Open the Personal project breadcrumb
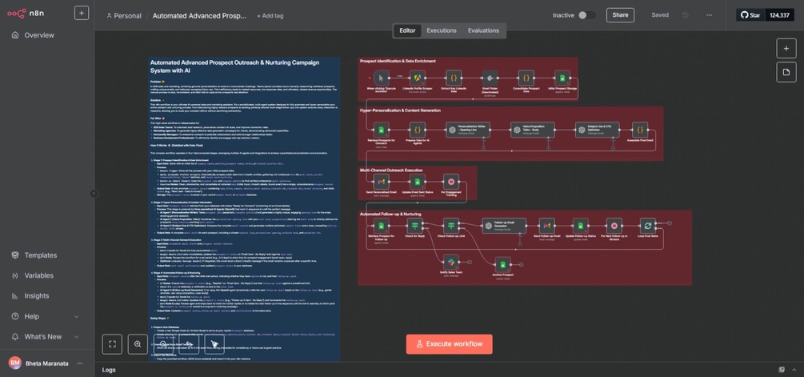 [123, 15]
